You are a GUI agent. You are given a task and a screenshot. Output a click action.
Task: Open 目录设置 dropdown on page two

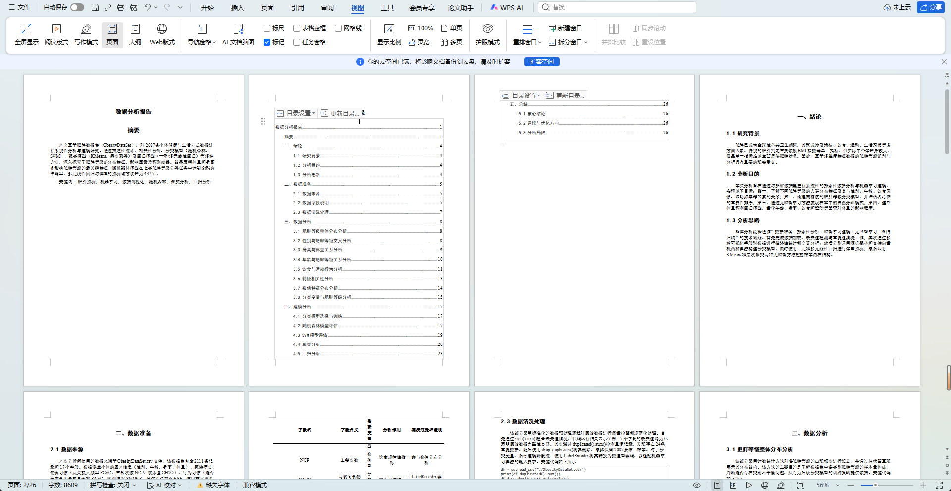click(296, 113)
